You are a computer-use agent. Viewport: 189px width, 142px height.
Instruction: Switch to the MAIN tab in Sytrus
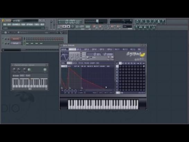64,49
